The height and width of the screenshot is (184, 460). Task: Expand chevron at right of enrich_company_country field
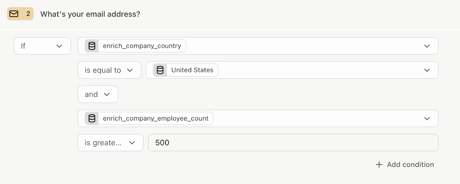click(427, 46)
